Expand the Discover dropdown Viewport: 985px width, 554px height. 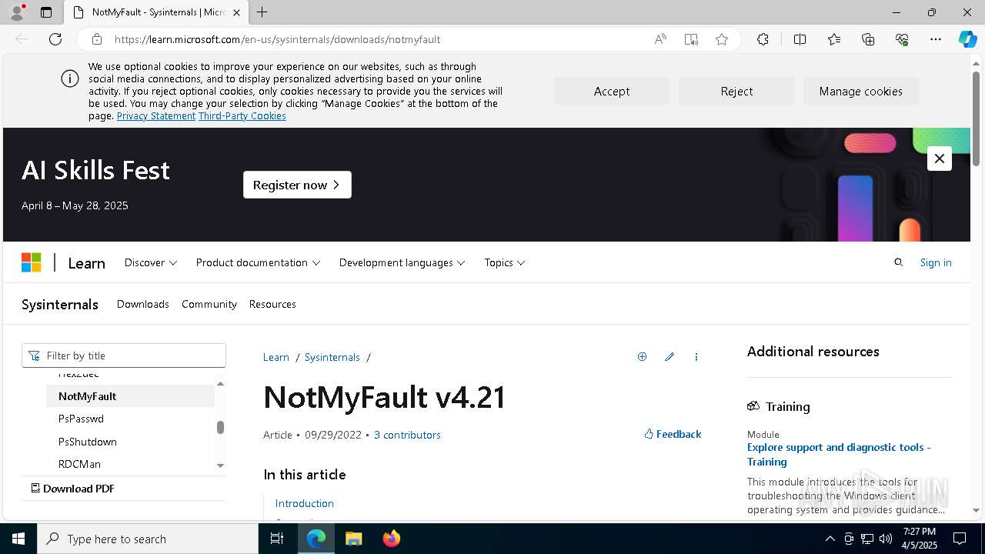151,262
